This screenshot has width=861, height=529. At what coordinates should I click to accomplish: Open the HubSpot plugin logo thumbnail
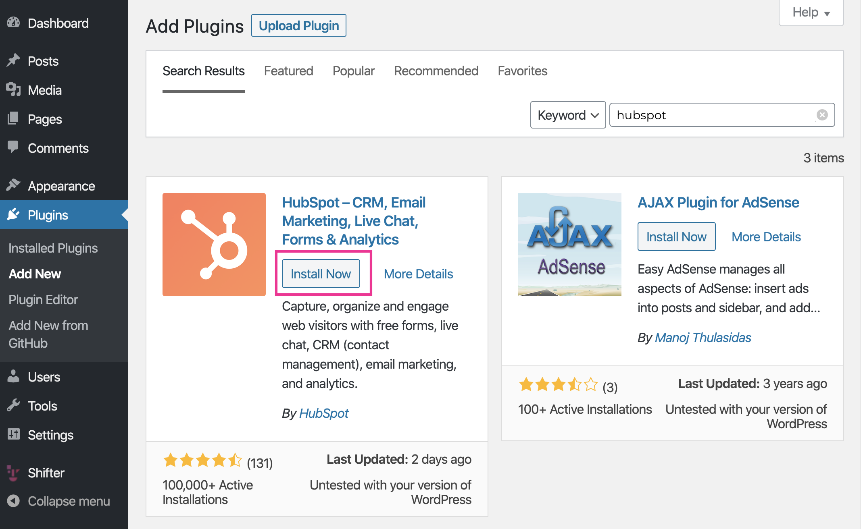click(214, 245)
